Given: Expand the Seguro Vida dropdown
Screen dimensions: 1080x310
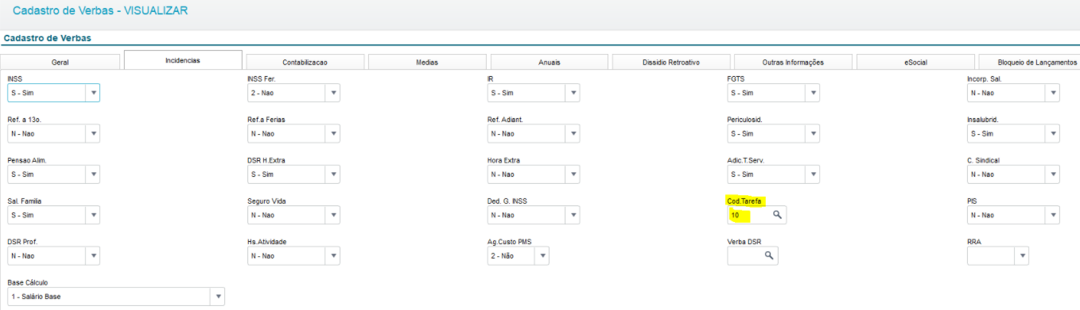Looking at the screenshot, I should click(x=334, y=215).
